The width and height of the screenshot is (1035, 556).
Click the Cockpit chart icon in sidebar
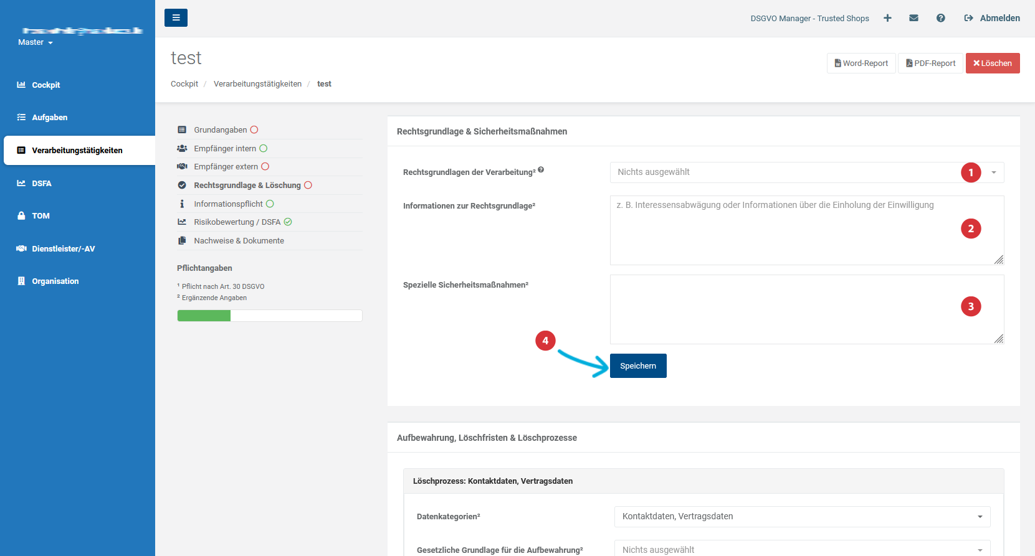[21, 85]
